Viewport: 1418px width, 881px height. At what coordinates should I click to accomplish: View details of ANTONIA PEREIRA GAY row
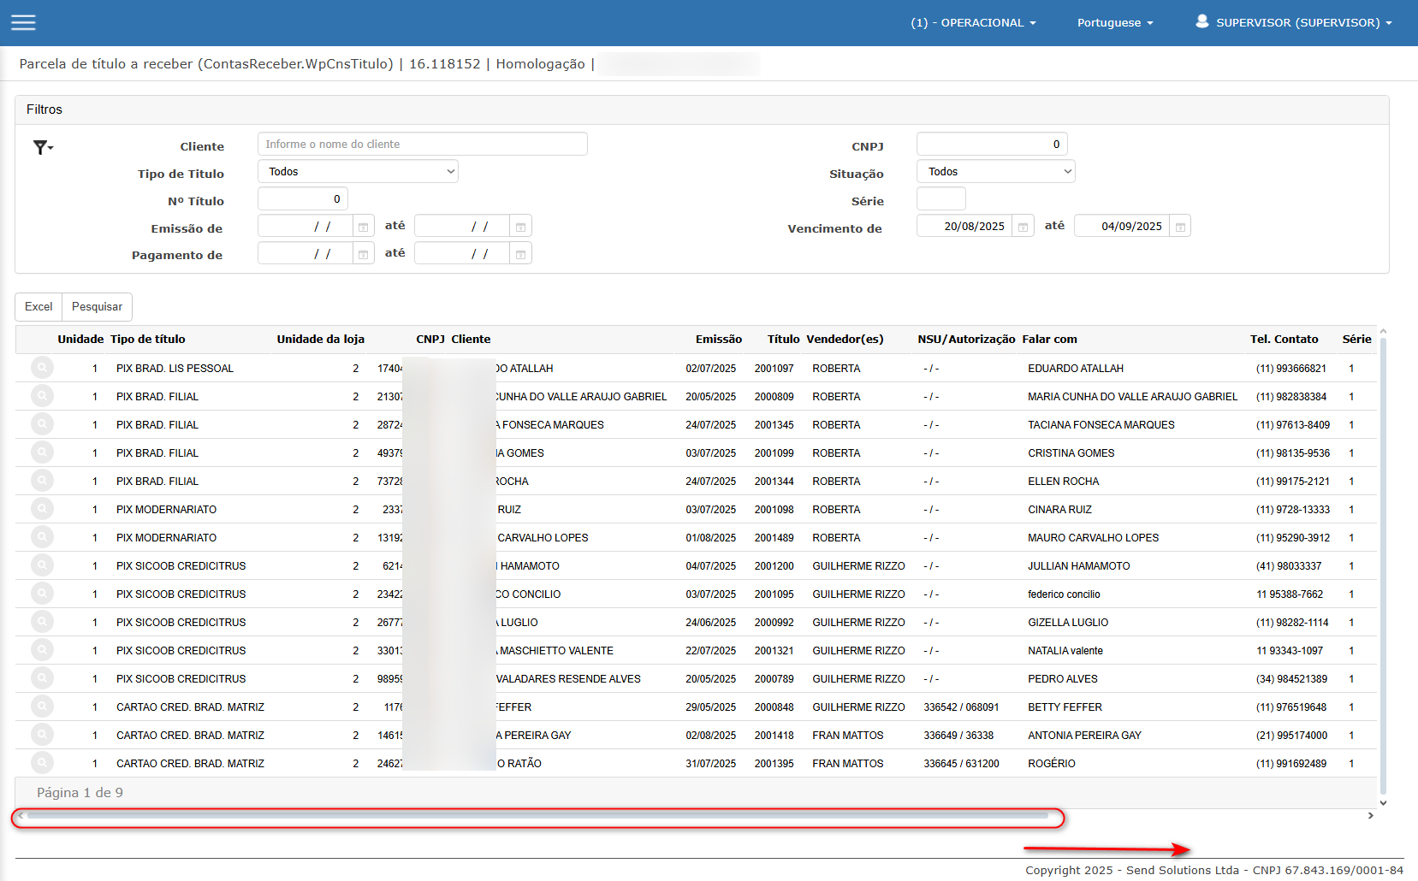click(x=42, y=735)
